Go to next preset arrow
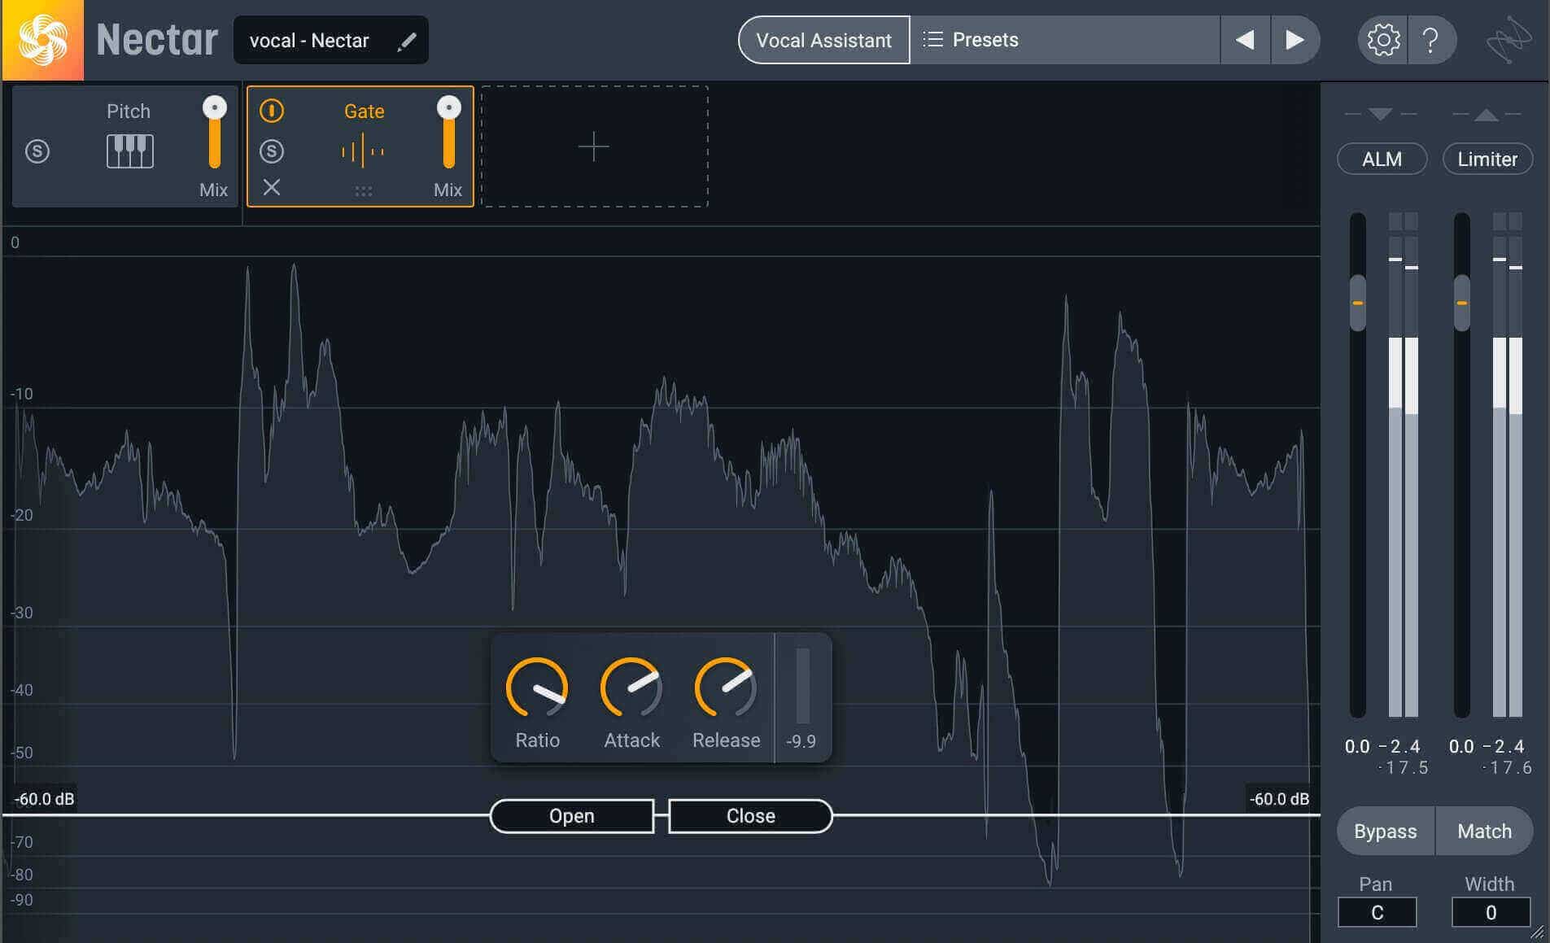Screen dimensions: 1550x943 (x=1295, y=40)
